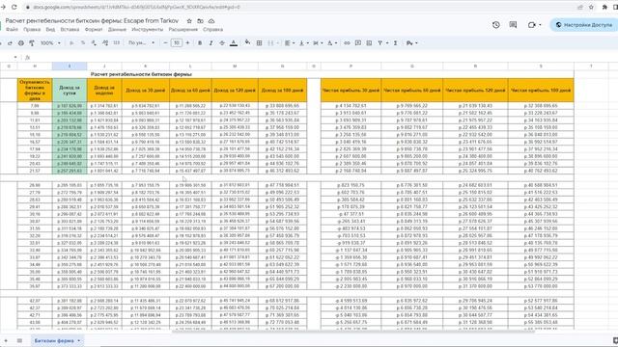
Task: Select the Доход за сутки header cell
Action: (x=70, y=90)
